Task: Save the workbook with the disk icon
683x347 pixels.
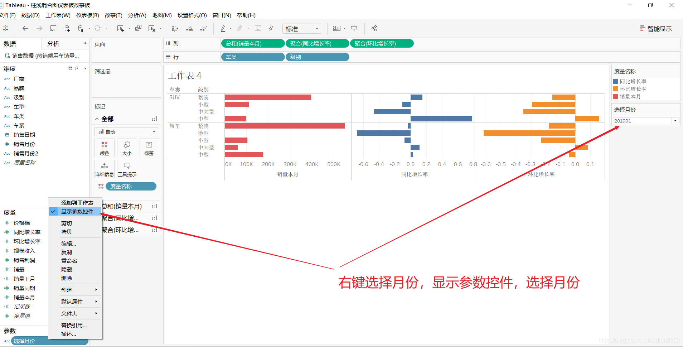Action: coord(53,28)
